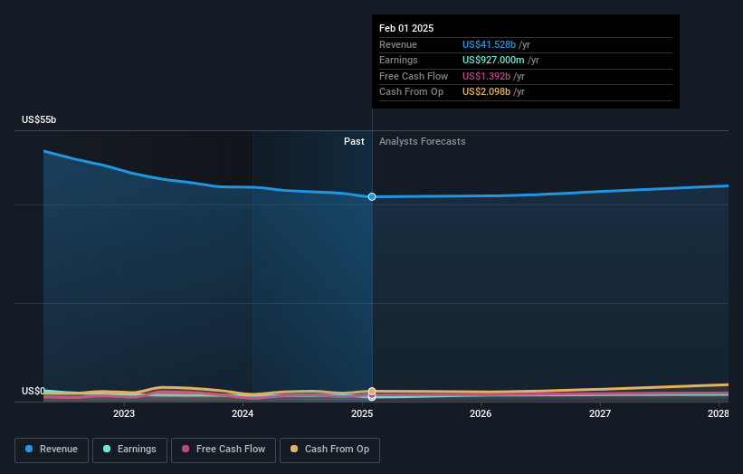Click the US$927.000m earnings value
Viewport: 743px width, 474px height.
coord(493,60)
